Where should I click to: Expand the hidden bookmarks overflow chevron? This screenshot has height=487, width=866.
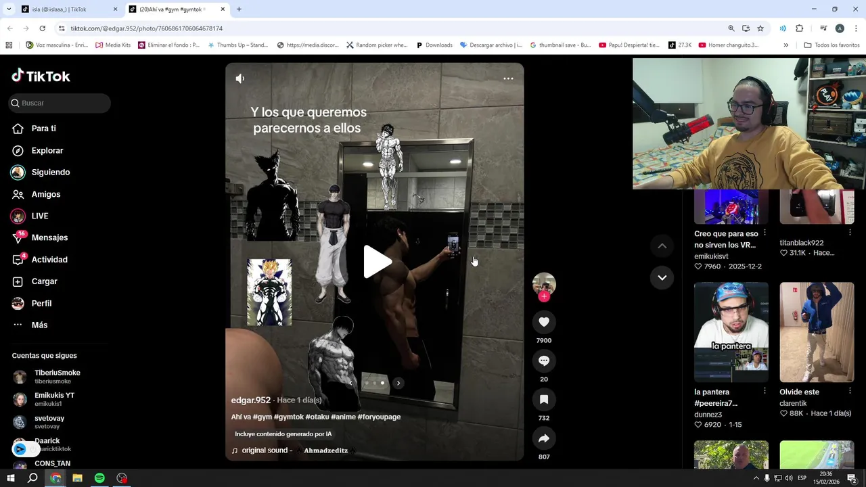[785, 45]
